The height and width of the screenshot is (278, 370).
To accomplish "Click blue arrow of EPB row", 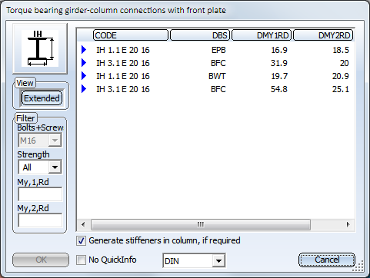I will point(84,50).
